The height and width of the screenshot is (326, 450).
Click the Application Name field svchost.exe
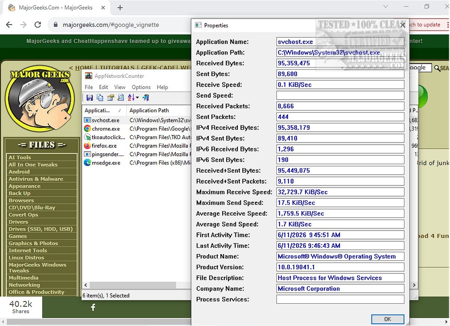340,42
